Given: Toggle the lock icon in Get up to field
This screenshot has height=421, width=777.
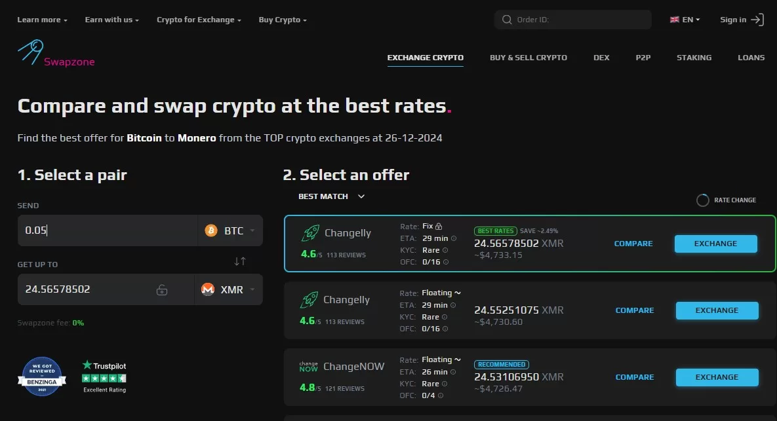Looking at the screenshot, I should [x=161, y=290].
